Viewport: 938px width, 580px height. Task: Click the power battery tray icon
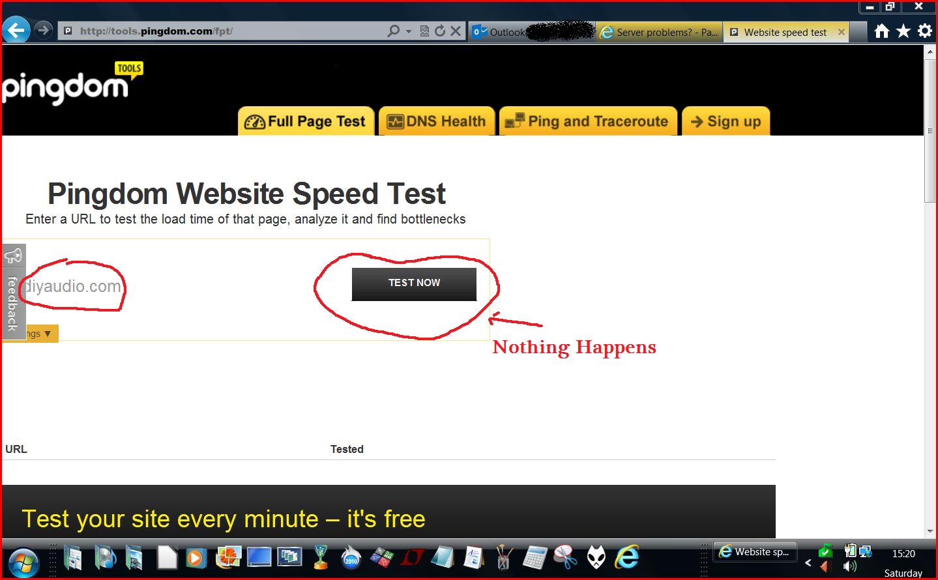(850, 551)
